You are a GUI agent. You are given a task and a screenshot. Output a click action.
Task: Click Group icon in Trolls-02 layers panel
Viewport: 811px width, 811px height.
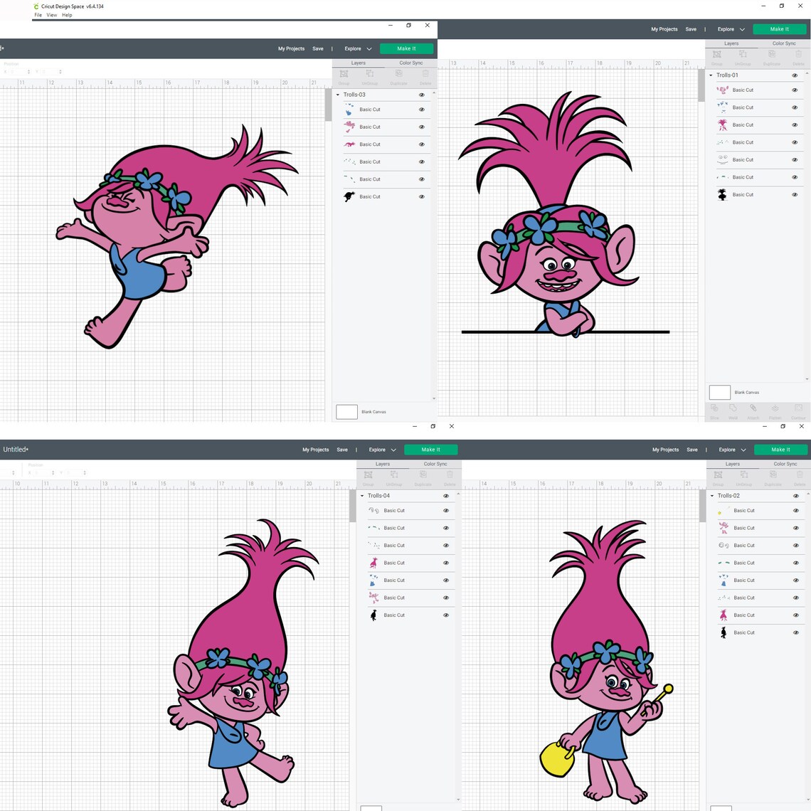(718, 475)
